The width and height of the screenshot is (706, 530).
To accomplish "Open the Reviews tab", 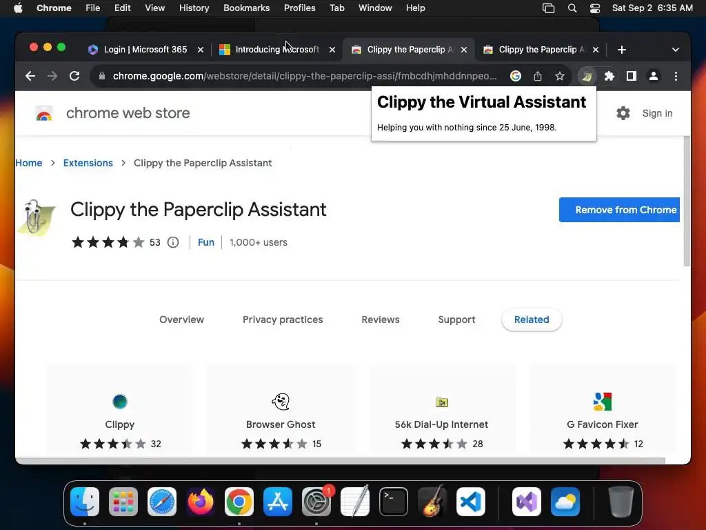I will coord(381,320).
